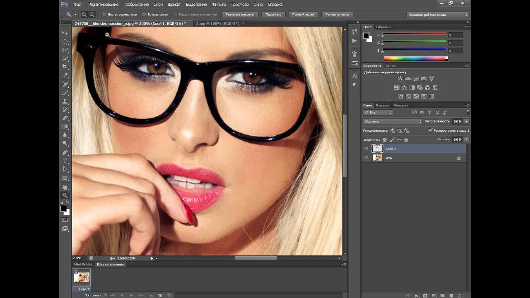Viewport: 530px width, 298px height.
Task: Add a Channel Mixer adjustment
Action: pos(428,88)
